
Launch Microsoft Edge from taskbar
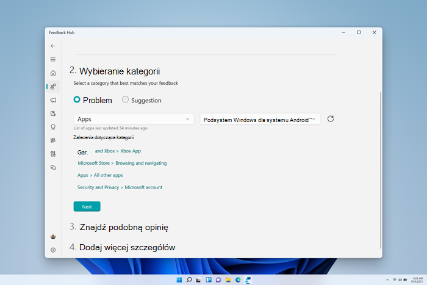click(x=238, y=280)
